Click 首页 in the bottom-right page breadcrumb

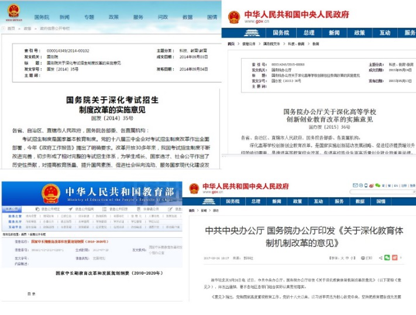[191, 211]
